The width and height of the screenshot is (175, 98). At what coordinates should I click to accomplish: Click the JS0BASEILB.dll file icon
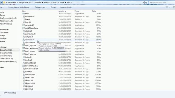tap(24, 63)
